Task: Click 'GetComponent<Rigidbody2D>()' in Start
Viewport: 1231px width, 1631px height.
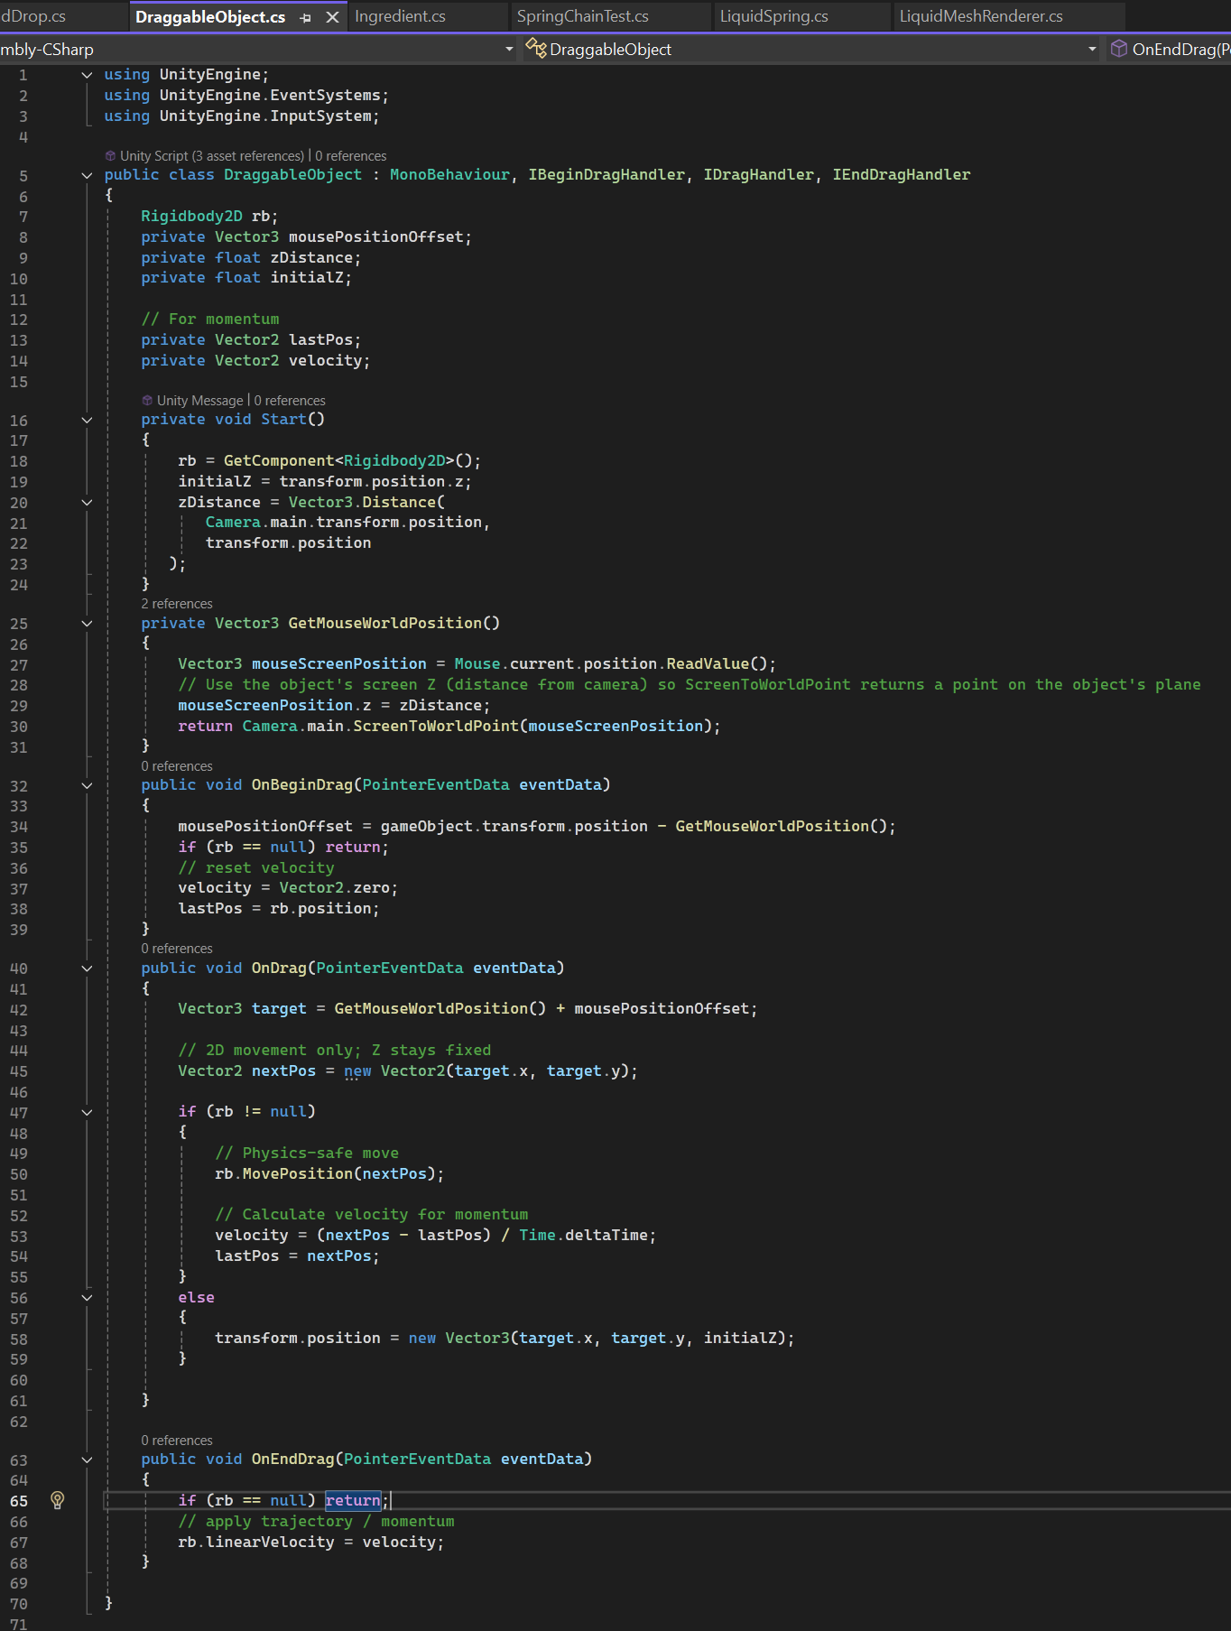Action: pyautogui.click(x=347, y=460)
